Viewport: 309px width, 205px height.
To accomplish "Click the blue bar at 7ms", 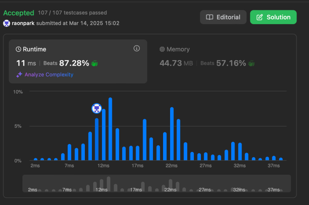I will pos(69,152).
